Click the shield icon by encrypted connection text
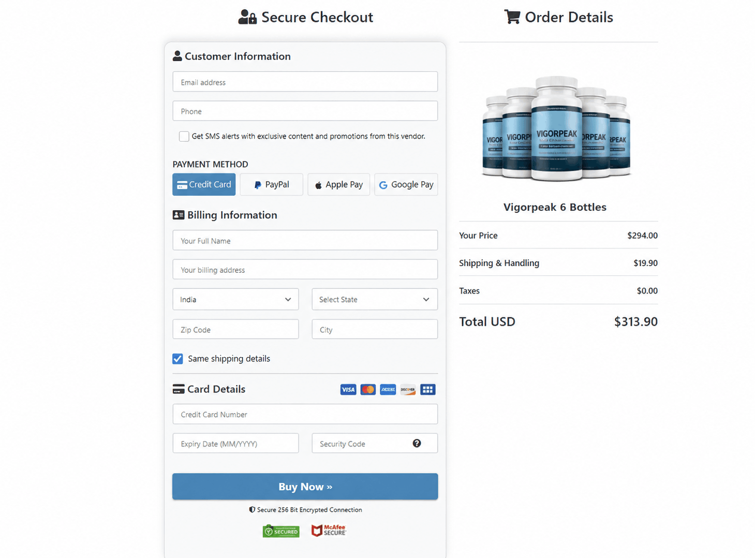The height and width of the screenshot is (558, 755). point(252,510)
